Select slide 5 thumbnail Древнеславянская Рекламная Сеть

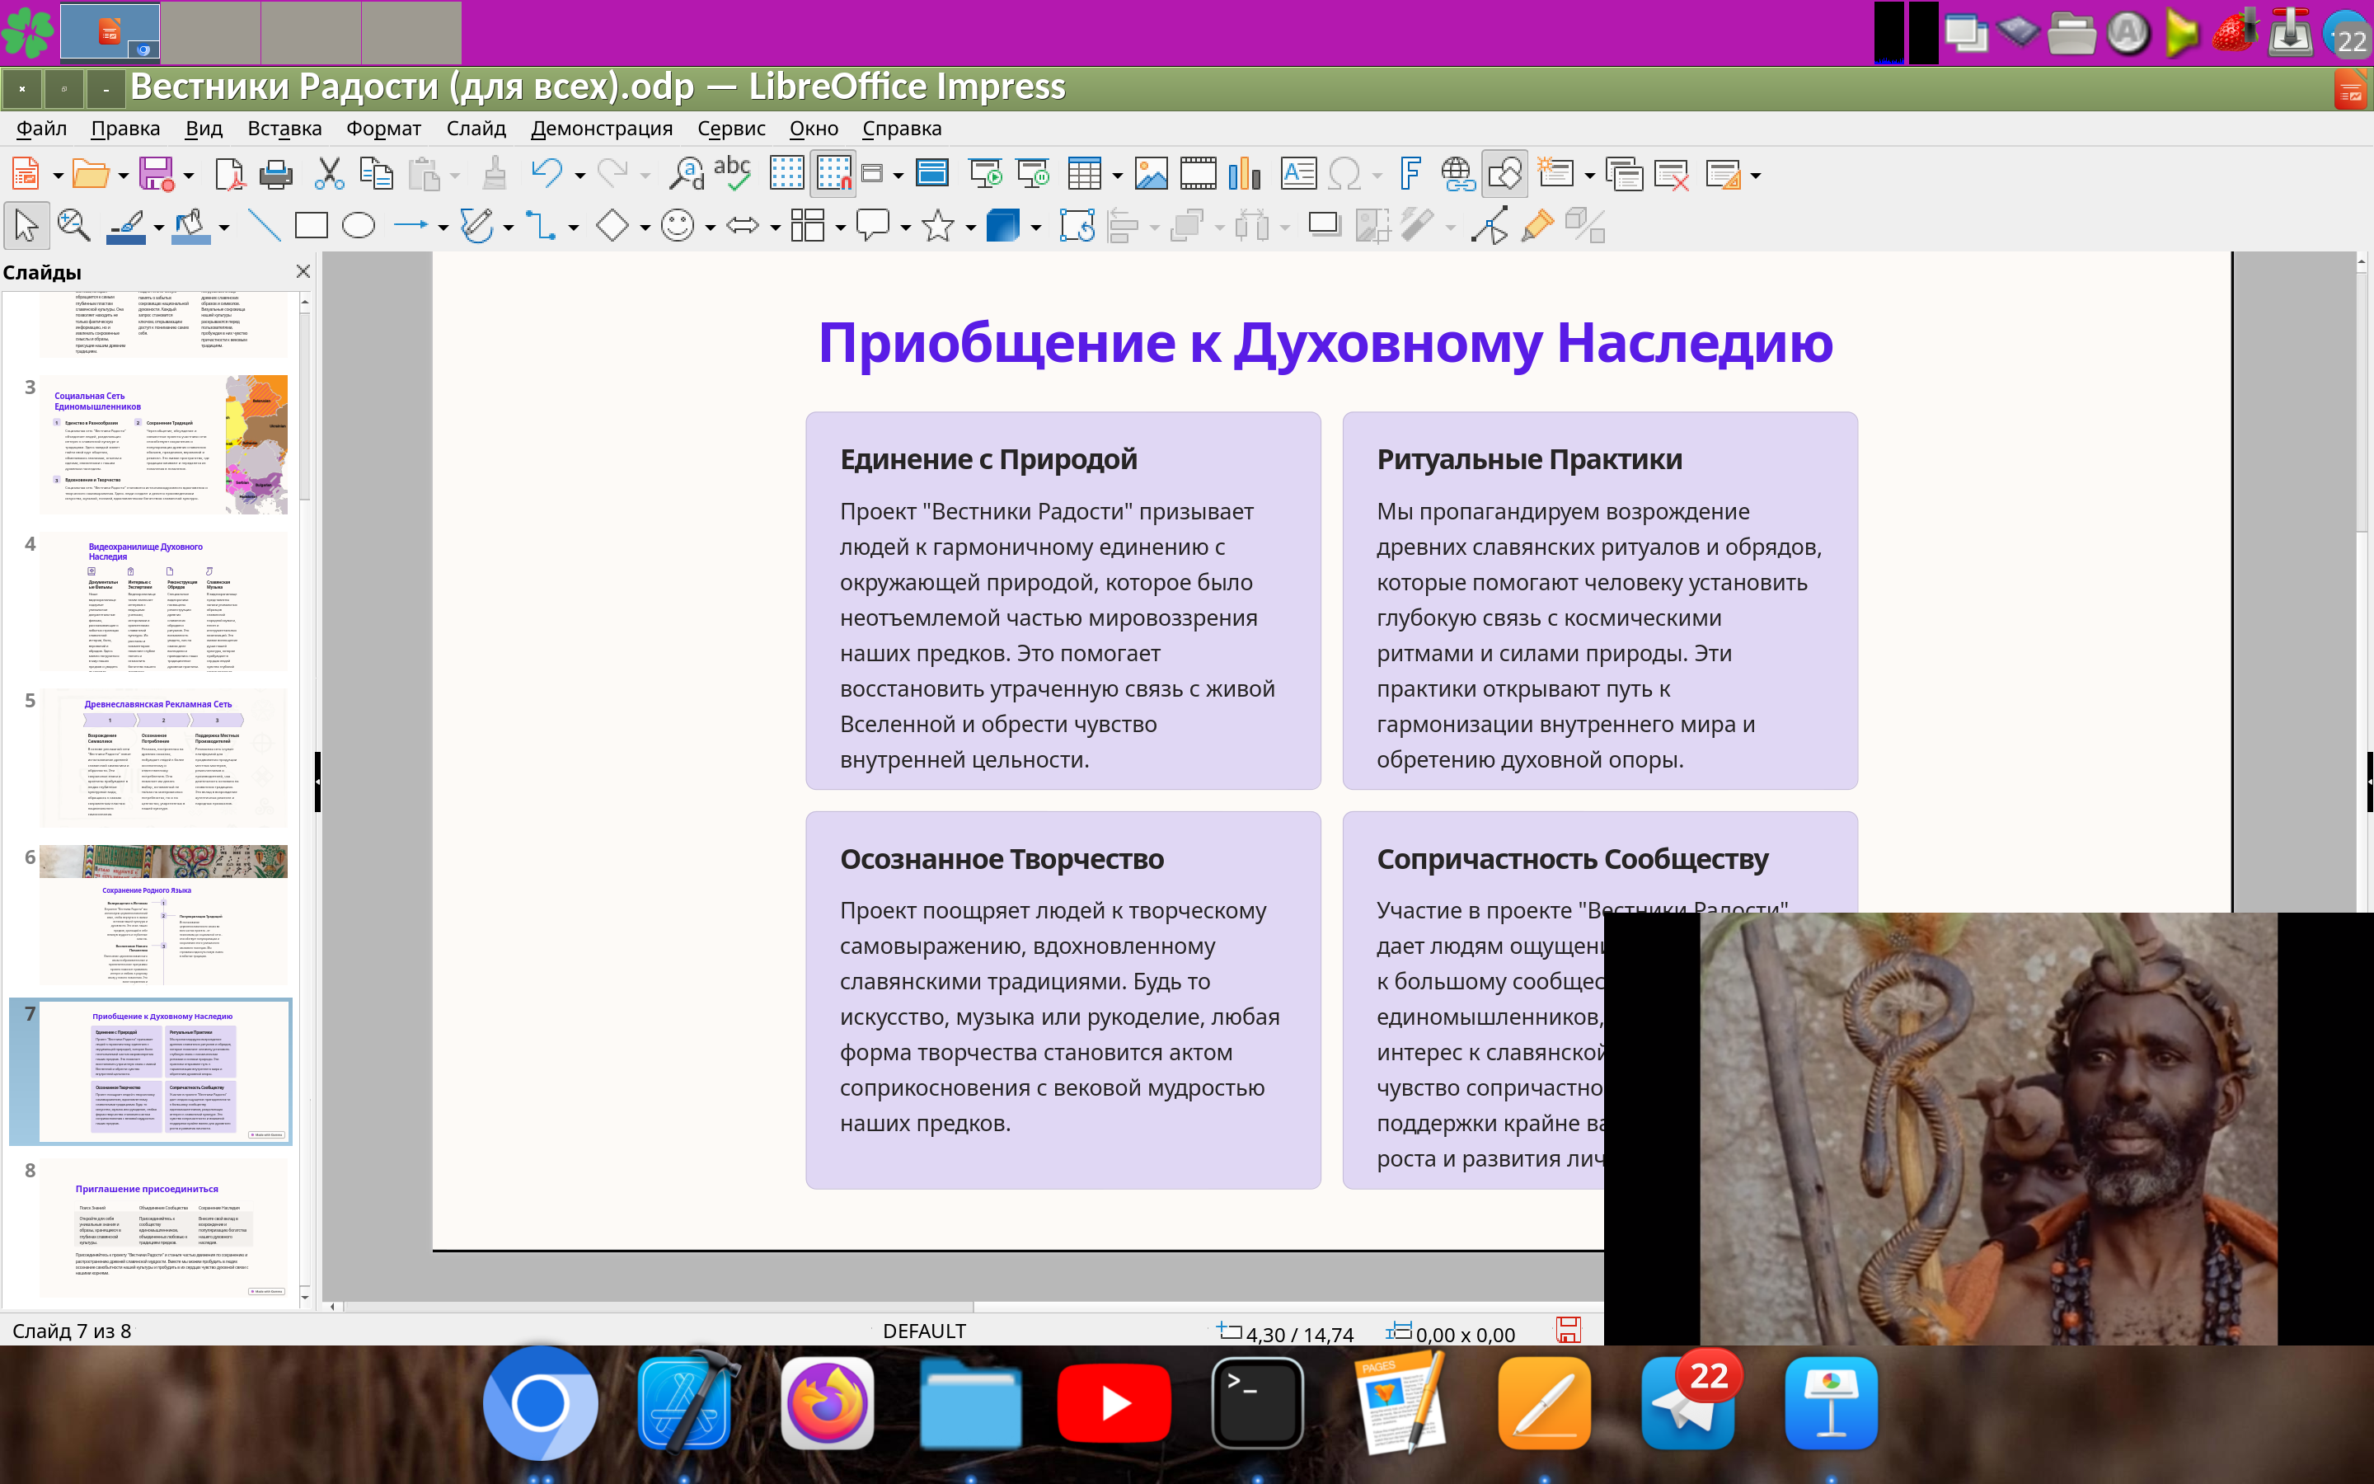(x=163, y=758)
